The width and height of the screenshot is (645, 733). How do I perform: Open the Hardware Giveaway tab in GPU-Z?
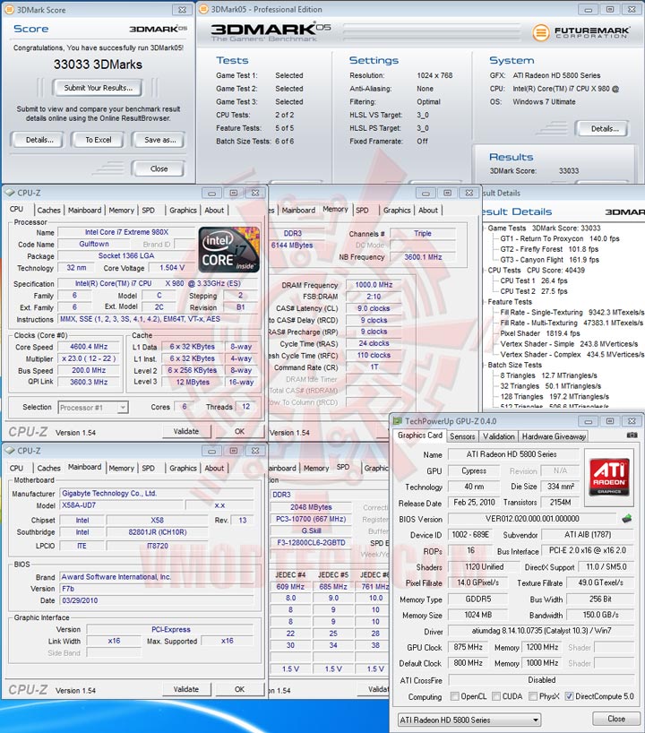554,436
